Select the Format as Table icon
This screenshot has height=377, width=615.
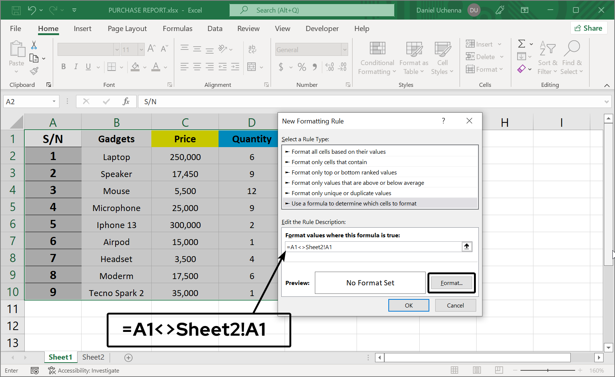click(413, 57)
